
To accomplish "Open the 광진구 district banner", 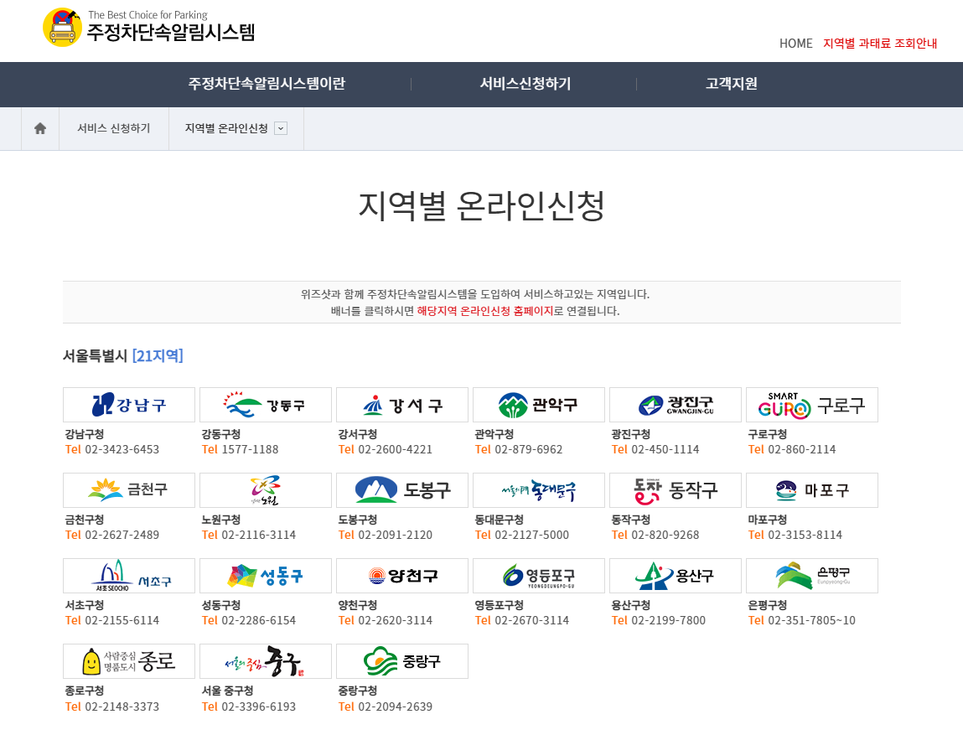I will [x=676, y=405].
